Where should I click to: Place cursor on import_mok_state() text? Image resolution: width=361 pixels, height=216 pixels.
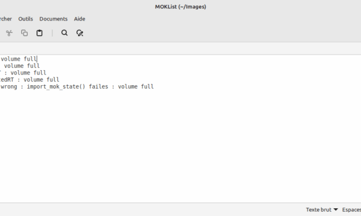[56, 86]
